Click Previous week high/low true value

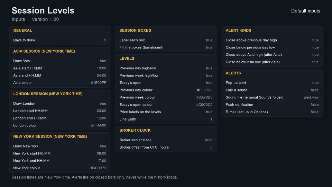click(209, 75)
